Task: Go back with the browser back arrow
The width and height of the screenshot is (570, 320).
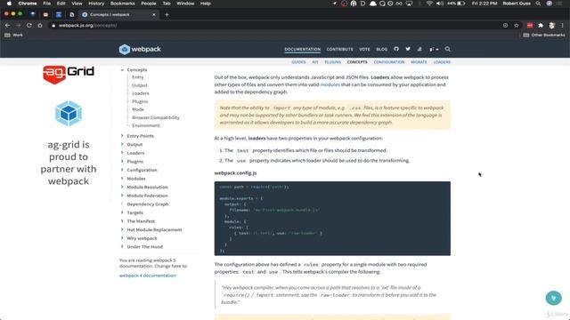Action: coord(8,26)
